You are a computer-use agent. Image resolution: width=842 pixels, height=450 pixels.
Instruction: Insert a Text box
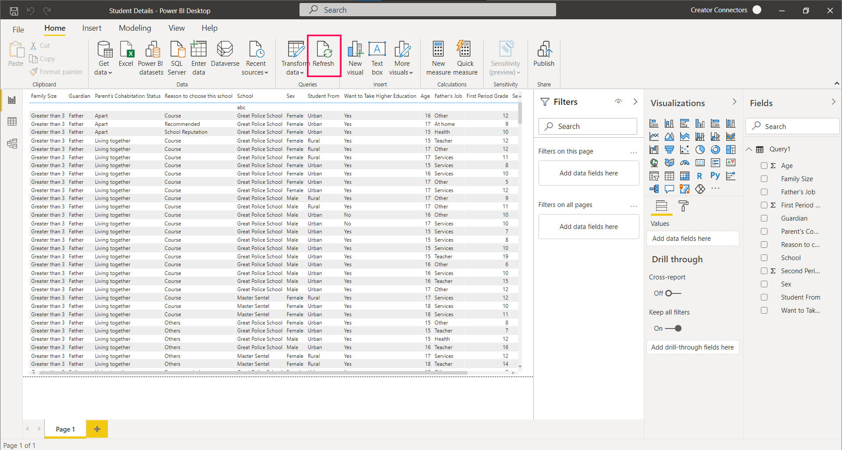[377, 57]
